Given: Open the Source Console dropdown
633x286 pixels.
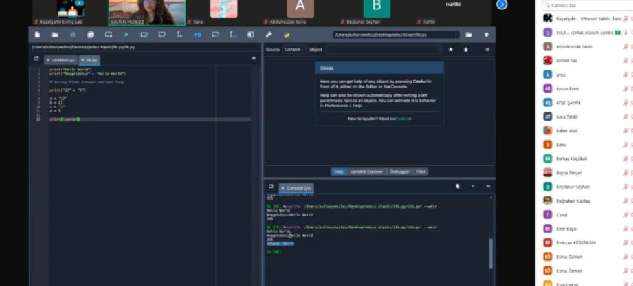Looking at the screenshot, I should [294, 50].
